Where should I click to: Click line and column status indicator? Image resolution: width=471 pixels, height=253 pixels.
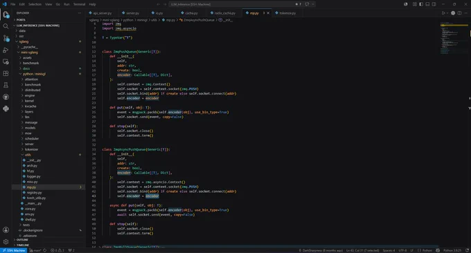(362, 250)
